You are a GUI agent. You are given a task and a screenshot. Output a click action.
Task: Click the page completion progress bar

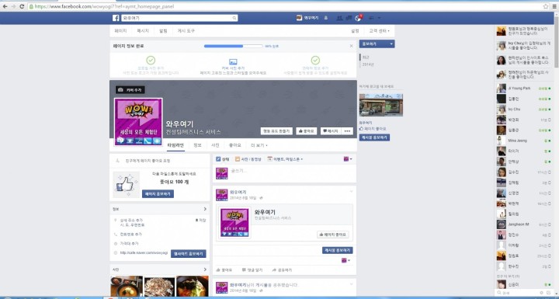point(233,46)
